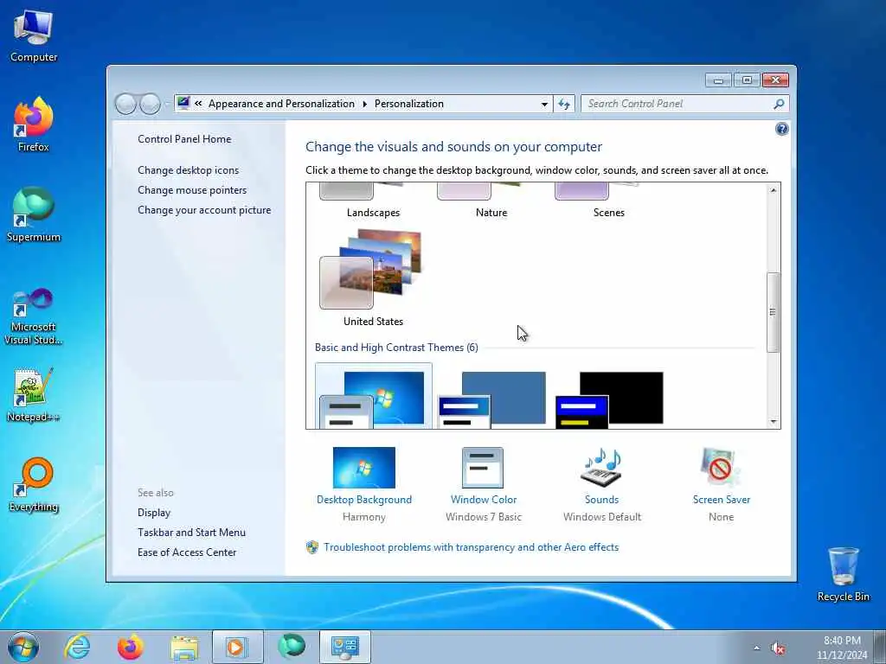The image size is (886, 664).
Task: Click the refresh button beside the address bar
Action: [x=564, y=104]
